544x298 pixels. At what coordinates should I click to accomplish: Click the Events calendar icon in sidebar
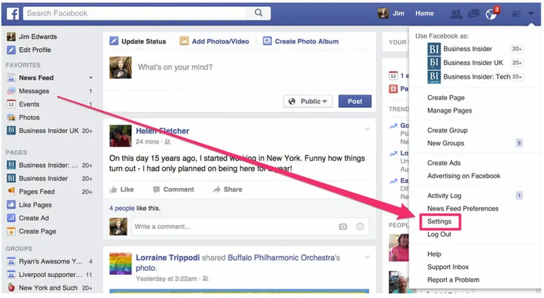click(x=11, y=104)
